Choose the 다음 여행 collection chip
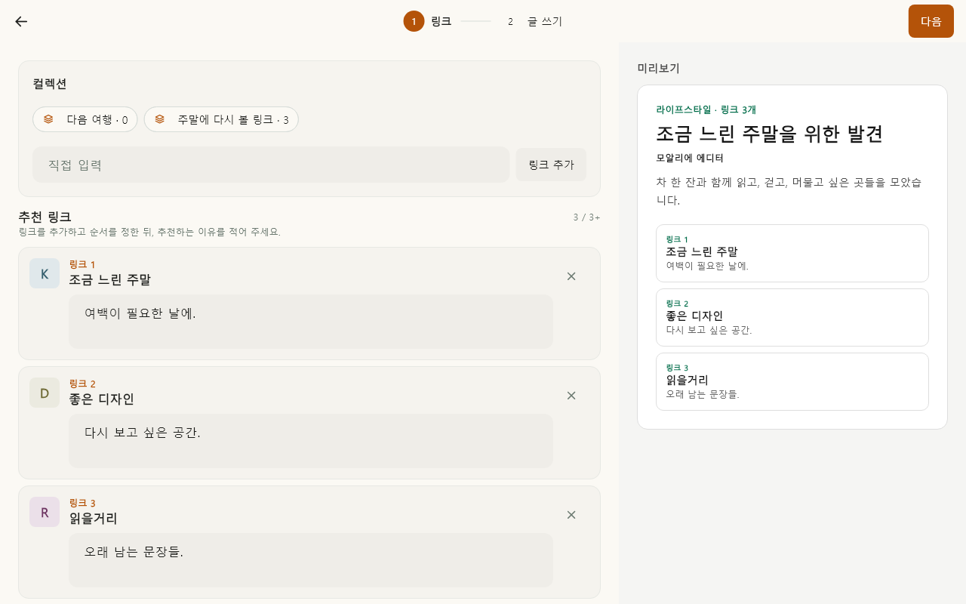The width and height of the screenshot is (966, 604). pos(85,119)
